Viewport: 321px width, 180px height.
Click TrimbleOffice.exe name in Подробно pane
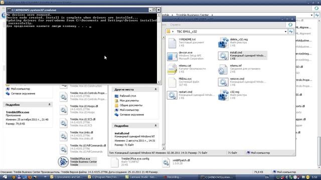tap(18, 112)
